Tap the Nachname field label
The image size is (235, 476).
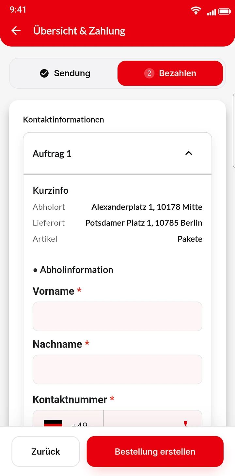57,344
